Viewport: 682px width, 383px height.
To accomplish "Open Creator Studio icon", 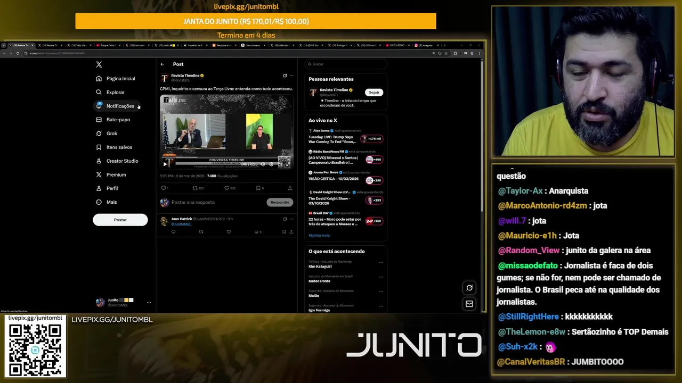I will (99, 161).
